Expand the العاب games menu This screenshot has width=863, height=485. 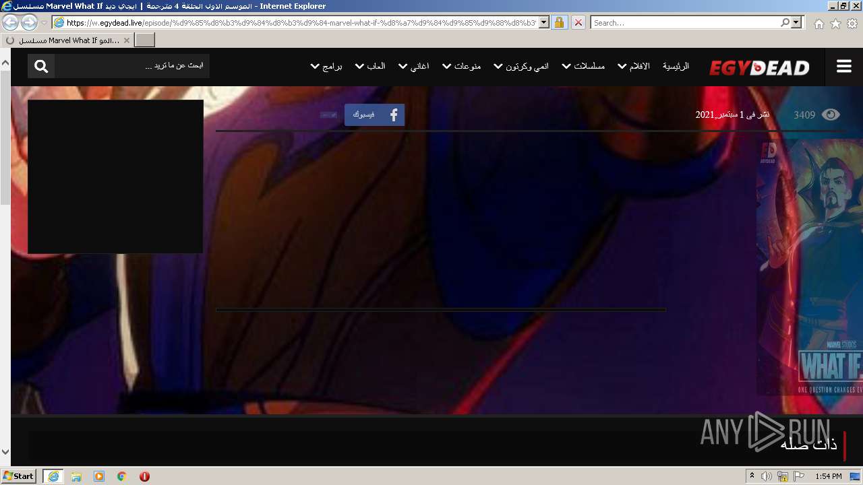point(370,66)
